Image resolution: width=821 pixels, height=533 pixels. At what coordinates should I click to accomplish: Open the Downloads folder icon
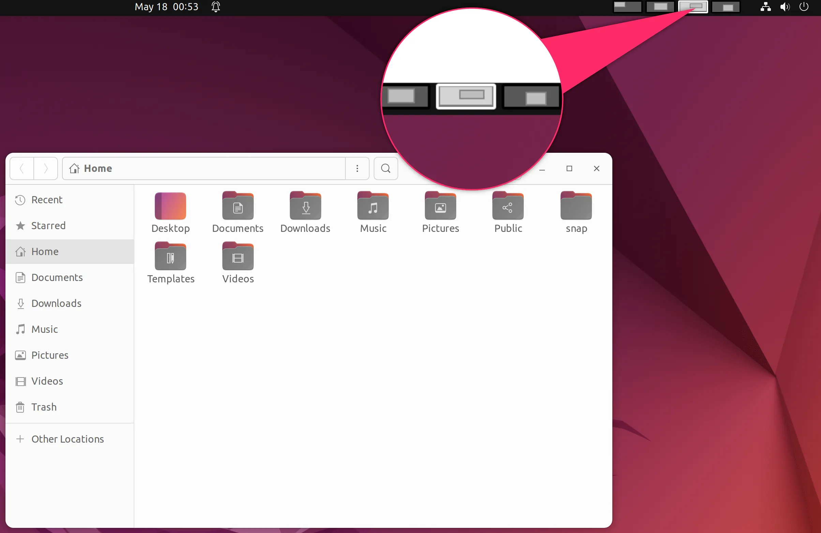coord(305,207)
